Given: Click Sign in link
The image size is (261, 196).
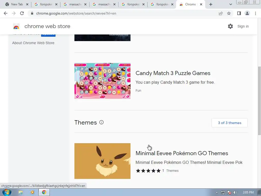Looking at the screenshot, I should click(243, 26).
